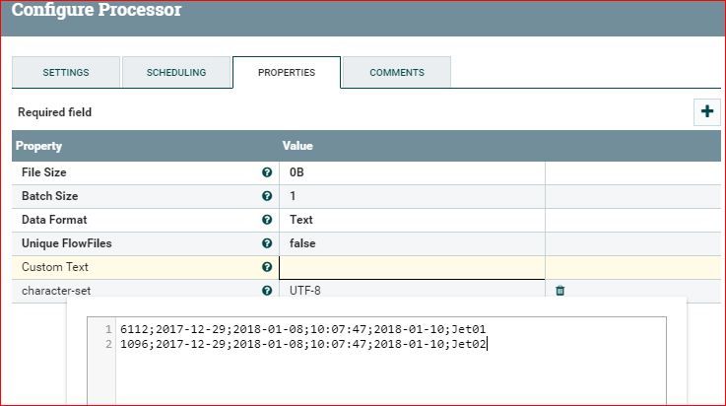Image resolution: width=726 pixels, height=406 pixels.
Task: Click the Custom Text value field
Action: [412, 268]
